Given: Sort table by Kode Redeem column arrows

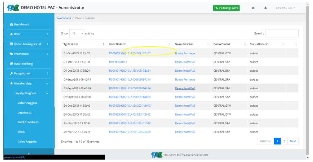Looking at the screenshot, I should [170, 44].
